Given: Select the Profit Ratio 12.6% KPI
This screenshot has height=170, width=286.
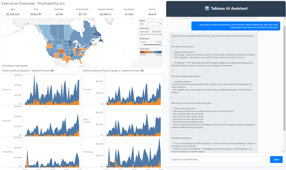Looking at the screenshot, I should 59,14.
